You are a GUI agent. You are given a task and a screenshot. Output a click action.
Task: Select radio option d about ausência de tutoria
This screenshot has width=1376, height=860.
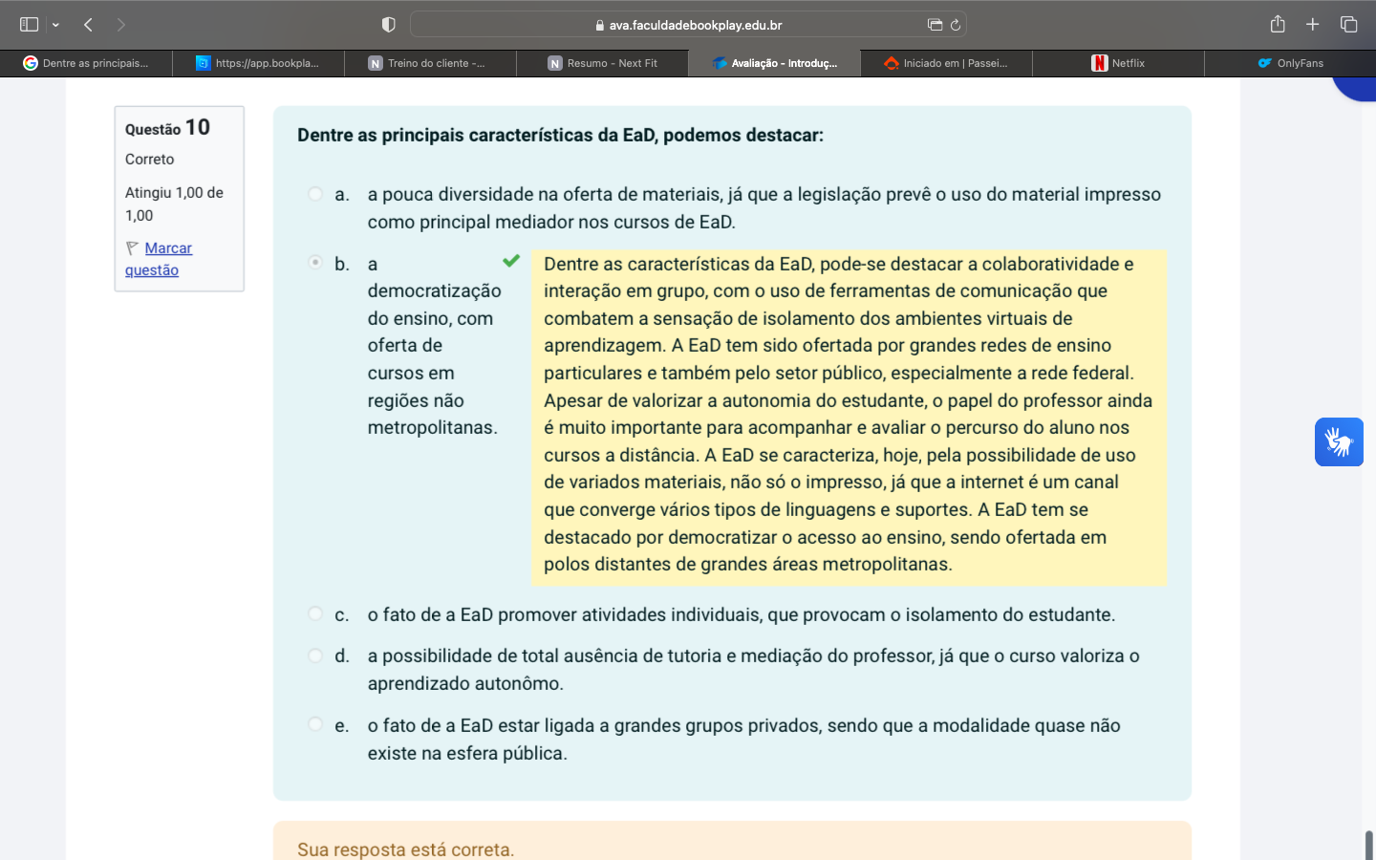(315, 656)
